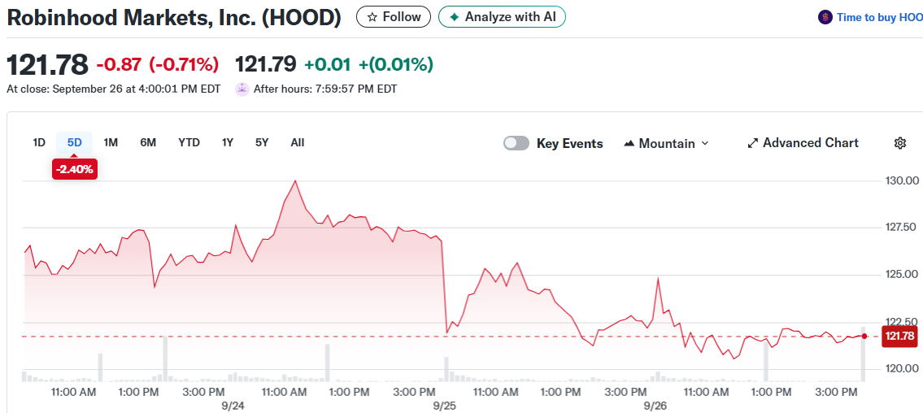Image resolution: width=923 pixels, height=413 pixels.
Task: Click the large 121.78 closing price
Action: pos(47,65)
